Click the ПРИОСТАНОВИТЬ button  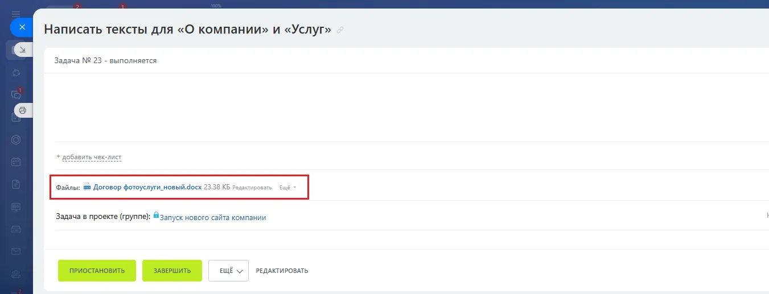click(97, 271)
